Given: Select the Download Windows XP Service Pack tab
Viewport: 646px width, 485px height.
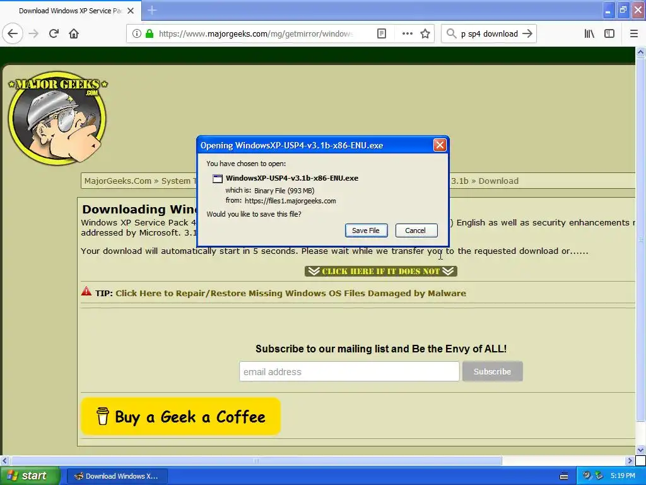Looking at the screenshot, I should point(70,11).
